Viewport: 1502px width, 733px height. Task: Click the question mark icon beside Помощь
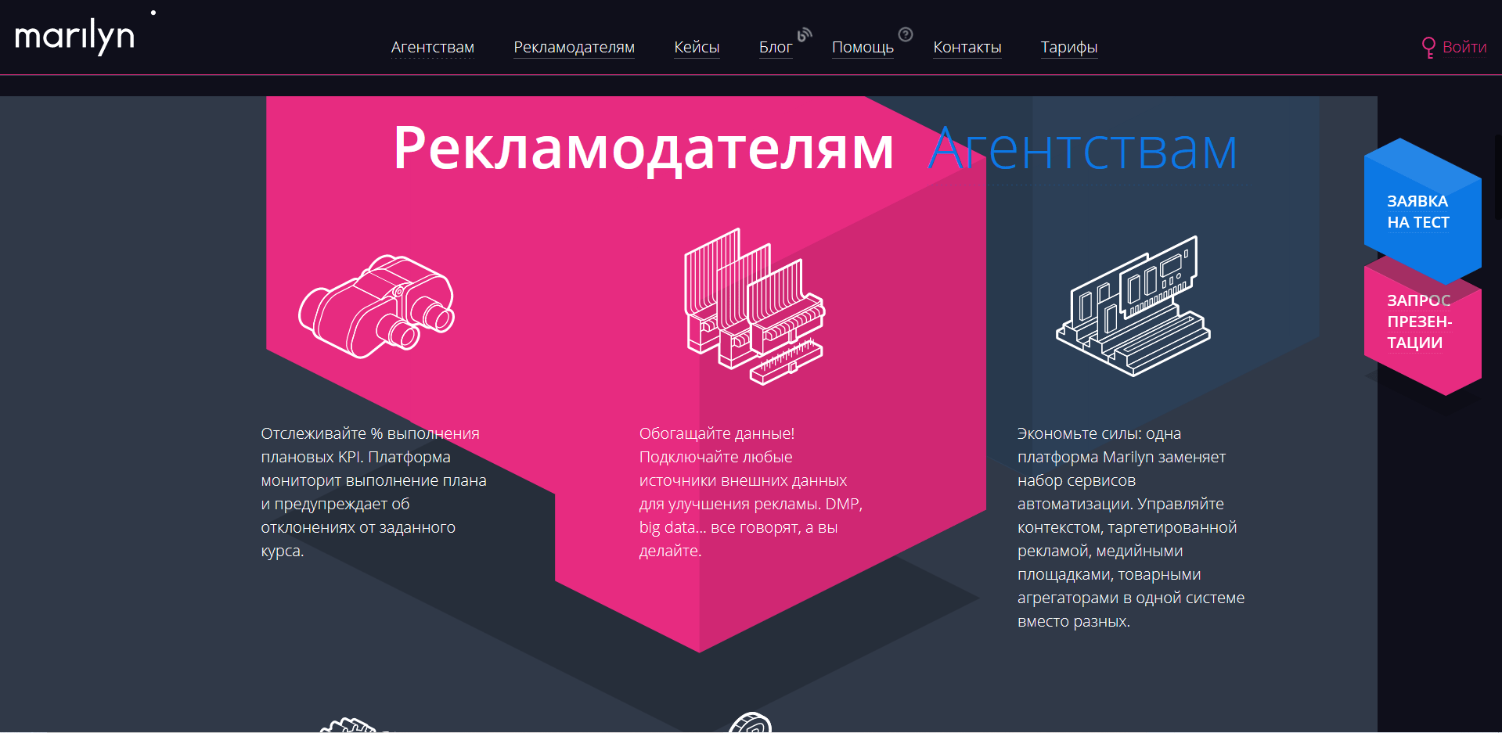[906, 34]
